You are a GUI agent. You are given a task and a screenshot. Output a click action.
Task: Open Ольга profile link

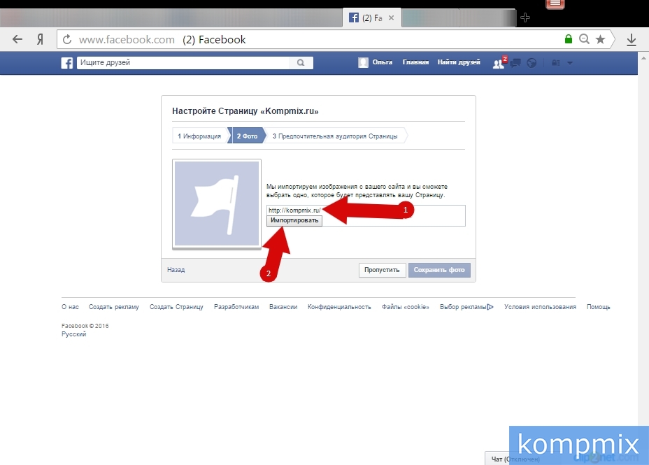[382, 62]
